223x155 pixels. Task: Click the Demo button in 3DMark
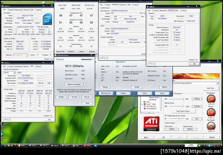145,93
